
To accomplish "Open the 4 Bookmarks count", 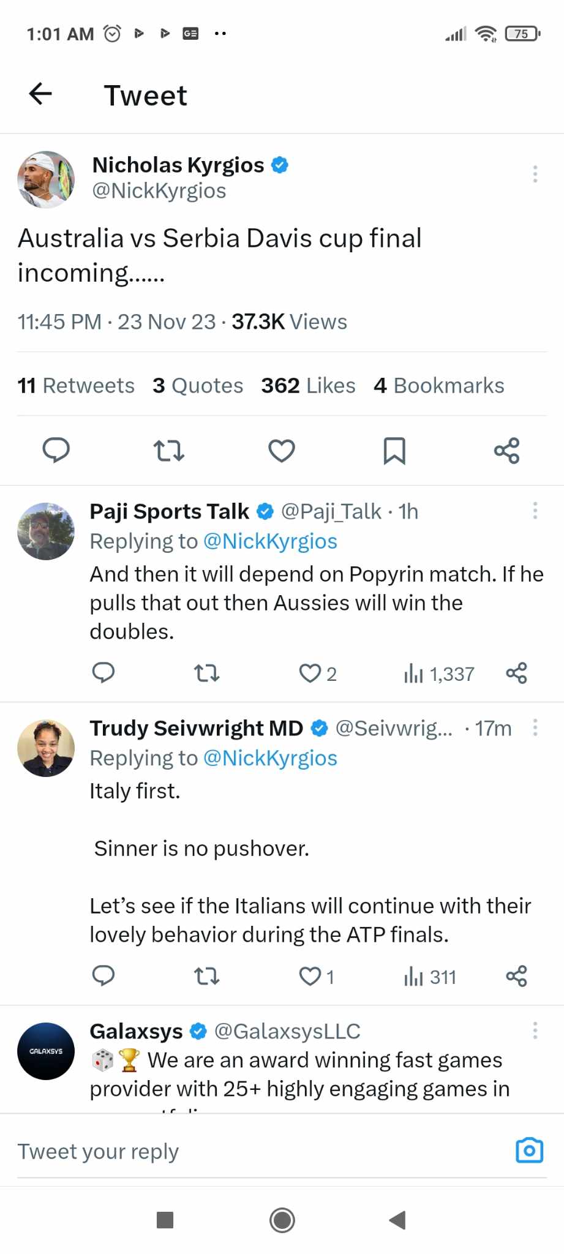I will click(x=439, y=386).
